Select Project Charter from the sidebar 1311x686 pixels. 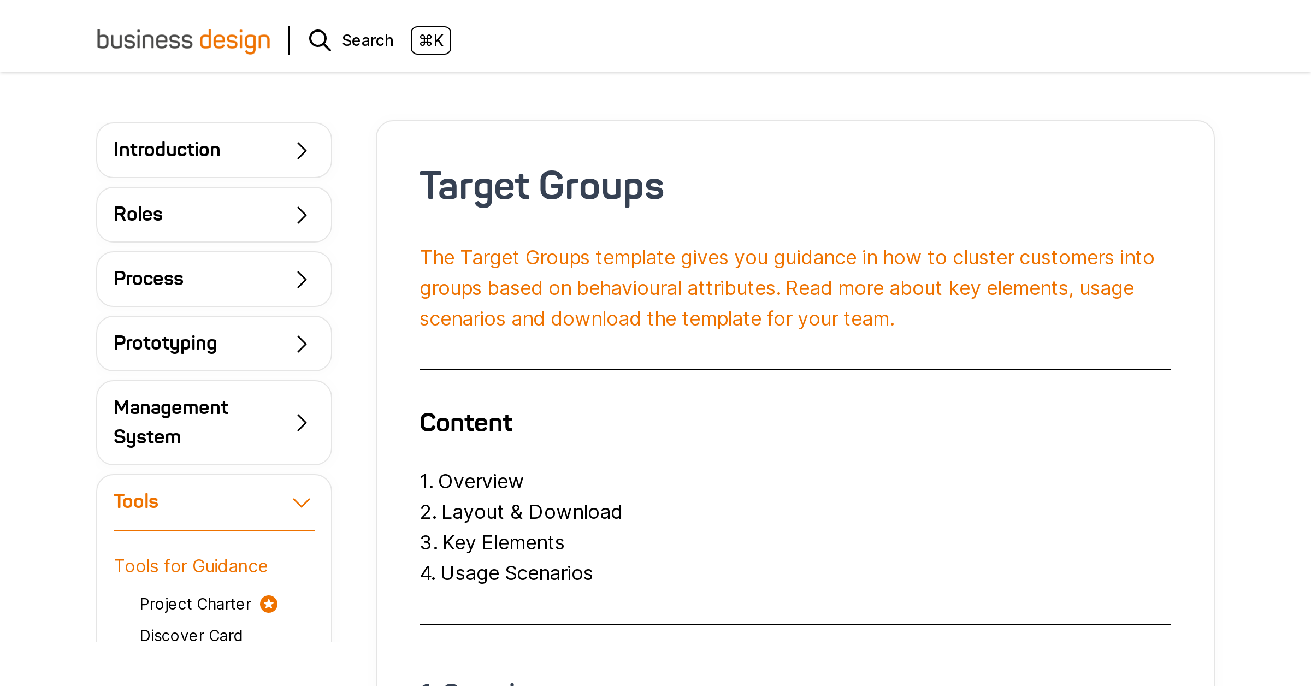(x=195, y=604)
